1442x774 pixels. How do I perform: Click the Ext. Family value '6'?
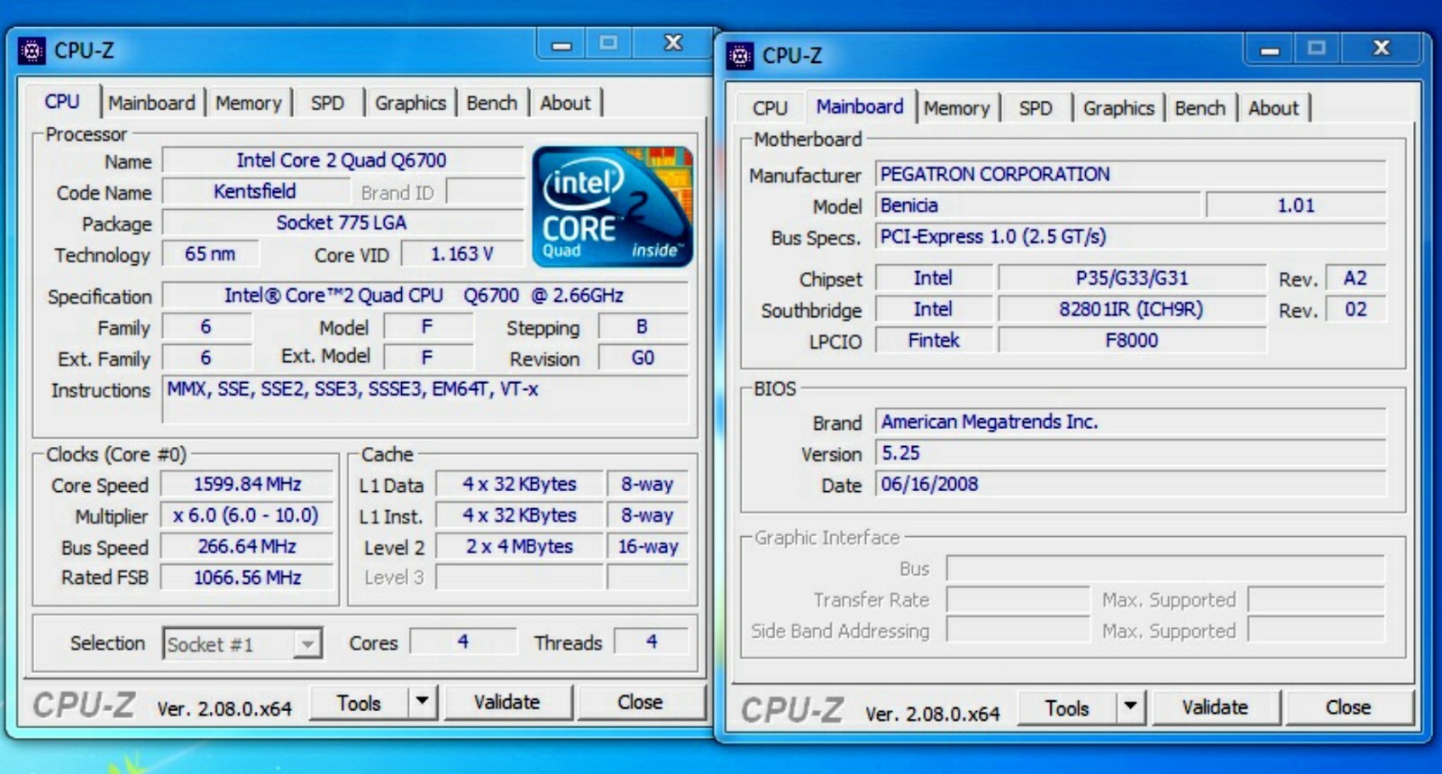(x=205, y=358)
